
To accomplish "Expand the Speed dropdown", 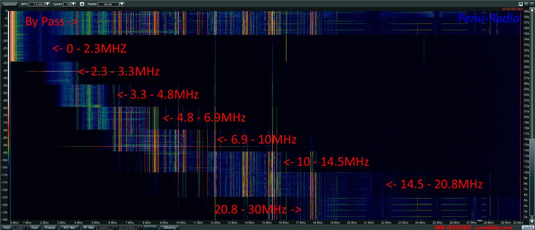I will [73, 4].
